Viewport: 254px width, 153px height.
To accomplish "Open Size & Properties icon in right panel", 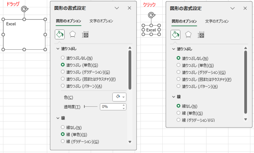I will point(201,35).
